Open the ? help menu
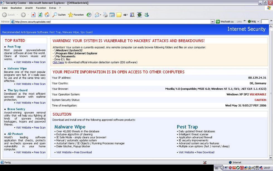Screen dimensions: 273x171 60,8
